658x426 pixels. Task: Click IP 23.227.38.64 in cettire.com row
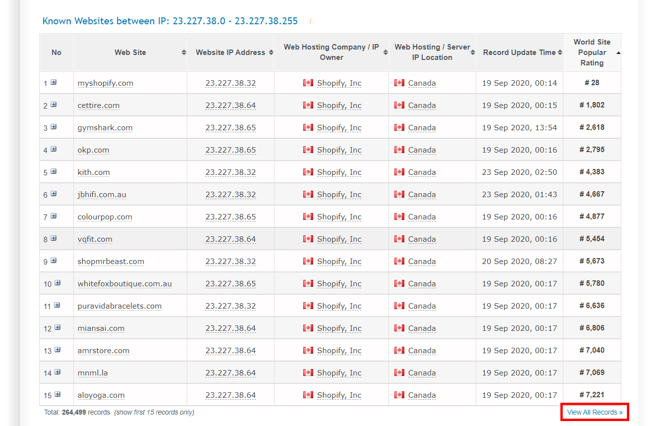coord(231,106)
